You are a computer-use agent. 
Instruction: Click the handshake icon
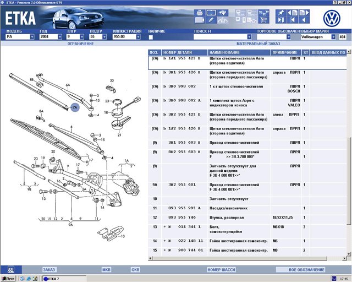[x=222, y=13]
